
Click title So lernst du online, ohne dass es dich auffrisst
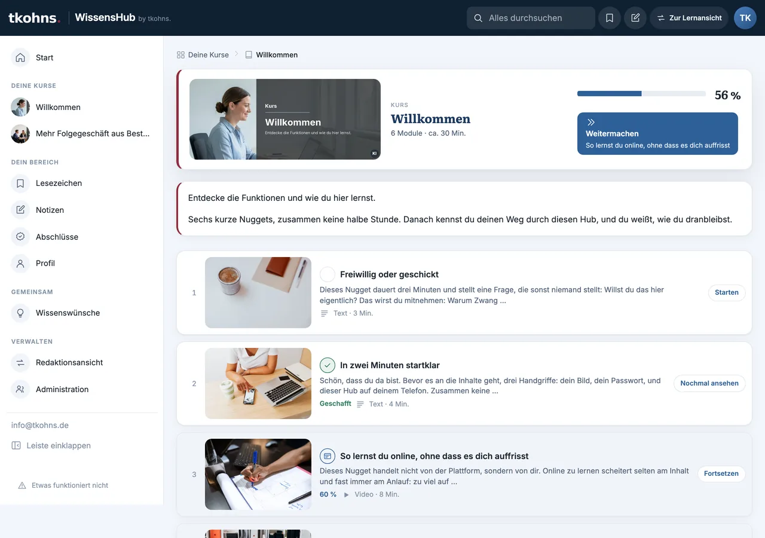pos(434,456)
